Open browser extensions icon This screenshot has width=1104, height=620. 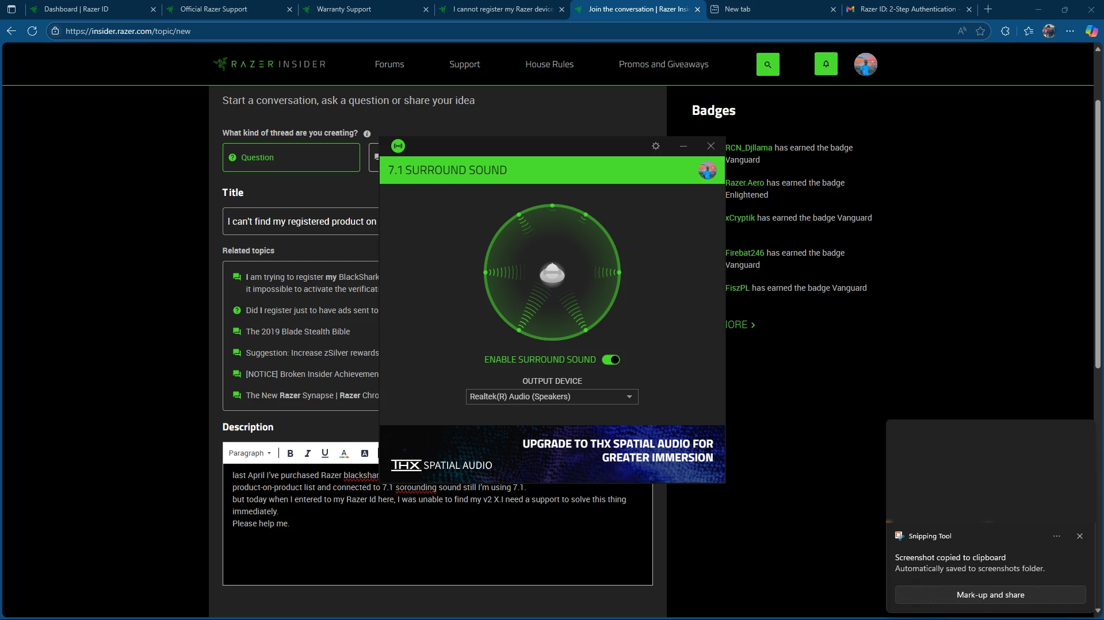[x=1005, y=31]
